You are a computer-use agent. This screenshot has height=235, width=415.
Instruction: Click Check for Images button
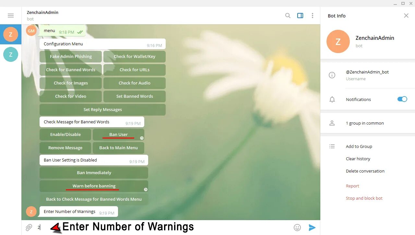coord(71,83)
